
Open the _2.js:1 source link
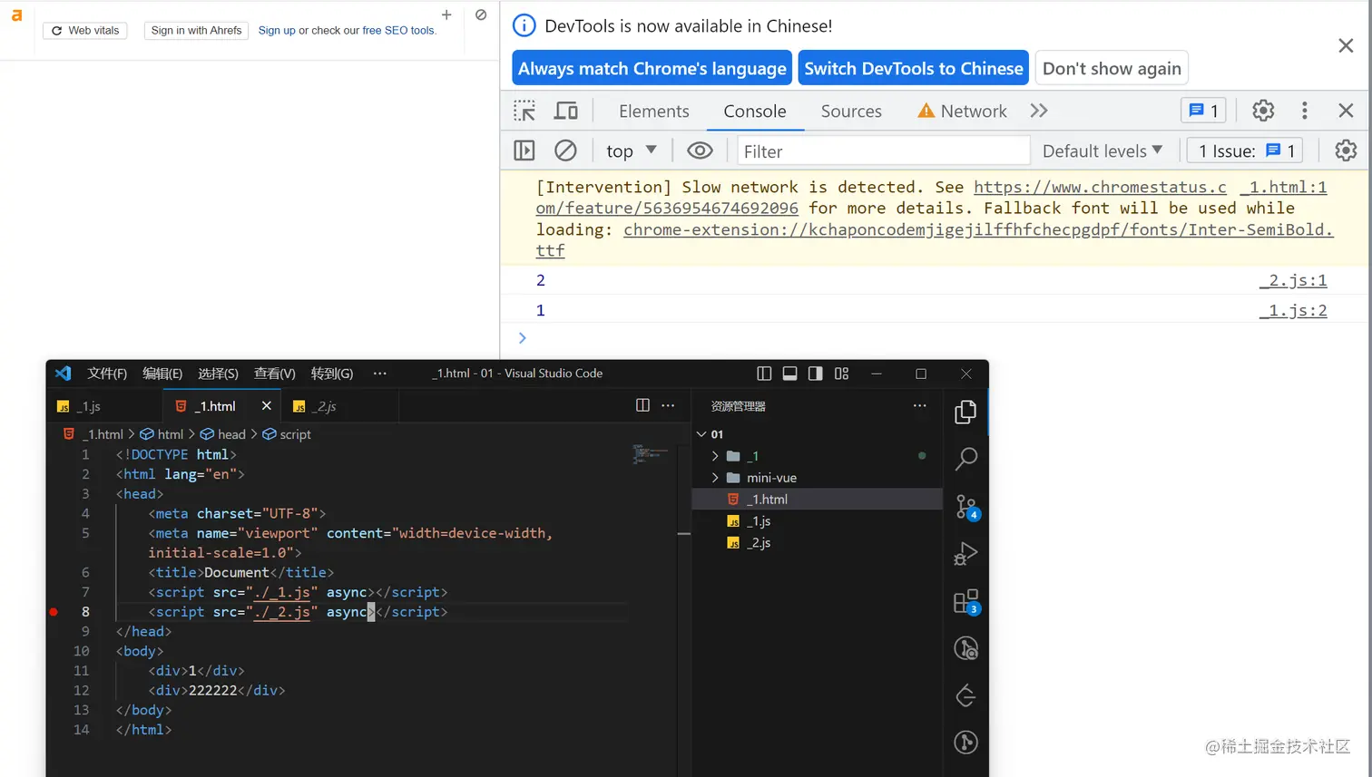point(1293,280)
